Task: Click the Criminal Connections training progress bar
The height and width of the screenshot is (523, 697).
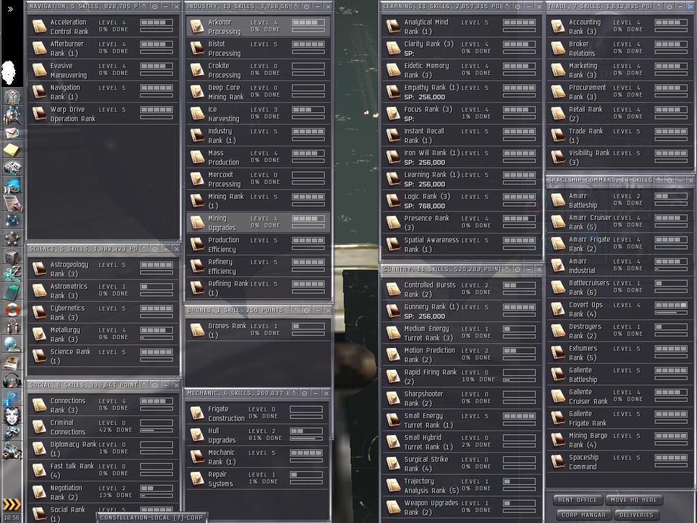Action: (x=157, y=430)
